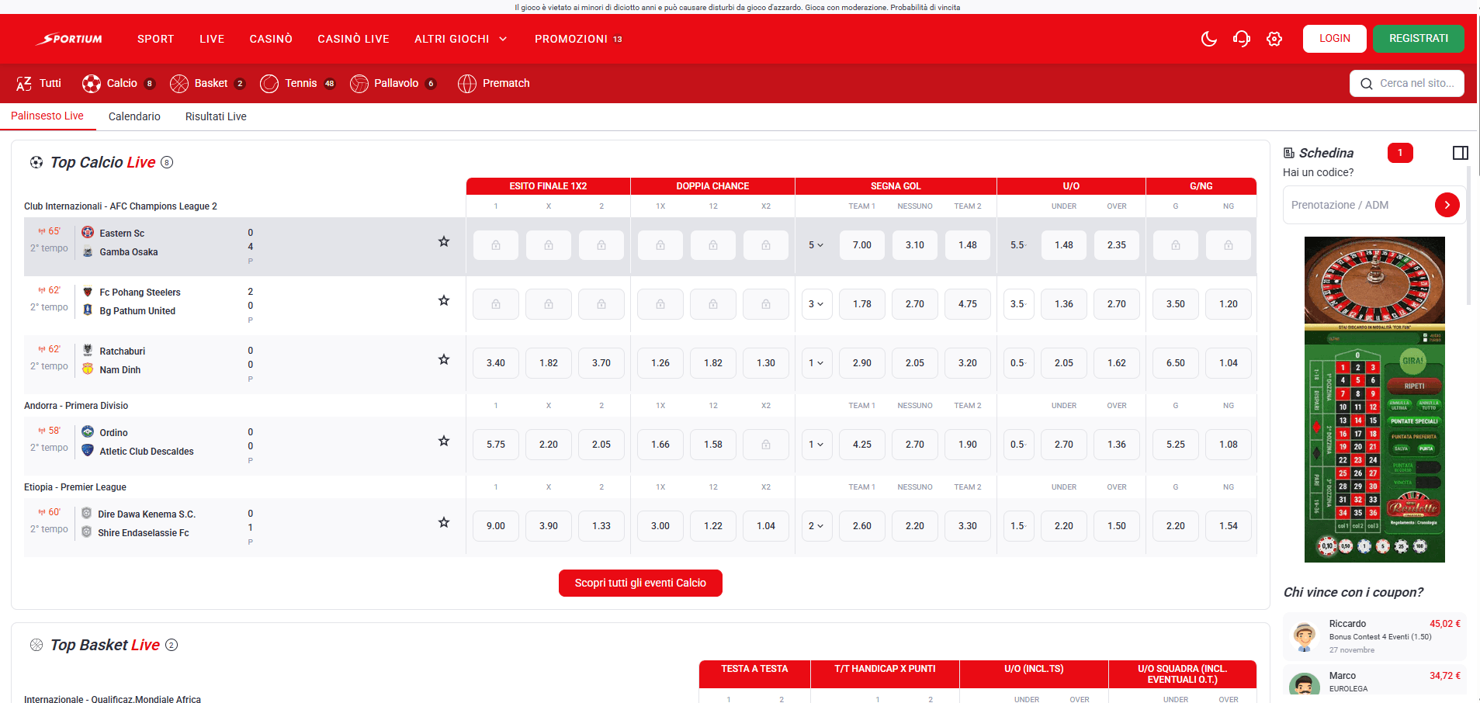Viewport: 1480px width, 703px height.
Task: Open the goals selector for Dire Dawa Kenema
Action: [x=816, y=525]
